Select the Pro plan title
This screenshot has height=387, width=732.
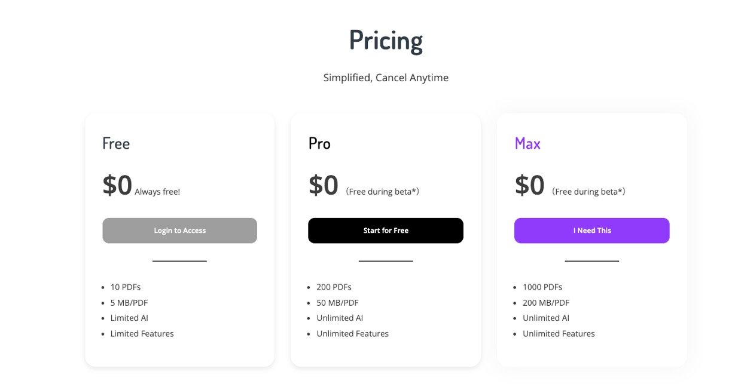319,143
